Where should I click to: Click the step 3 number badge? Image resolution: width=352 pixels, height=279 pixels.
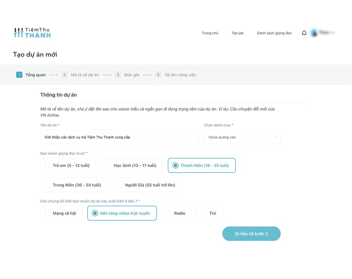(x=118, y=75)
